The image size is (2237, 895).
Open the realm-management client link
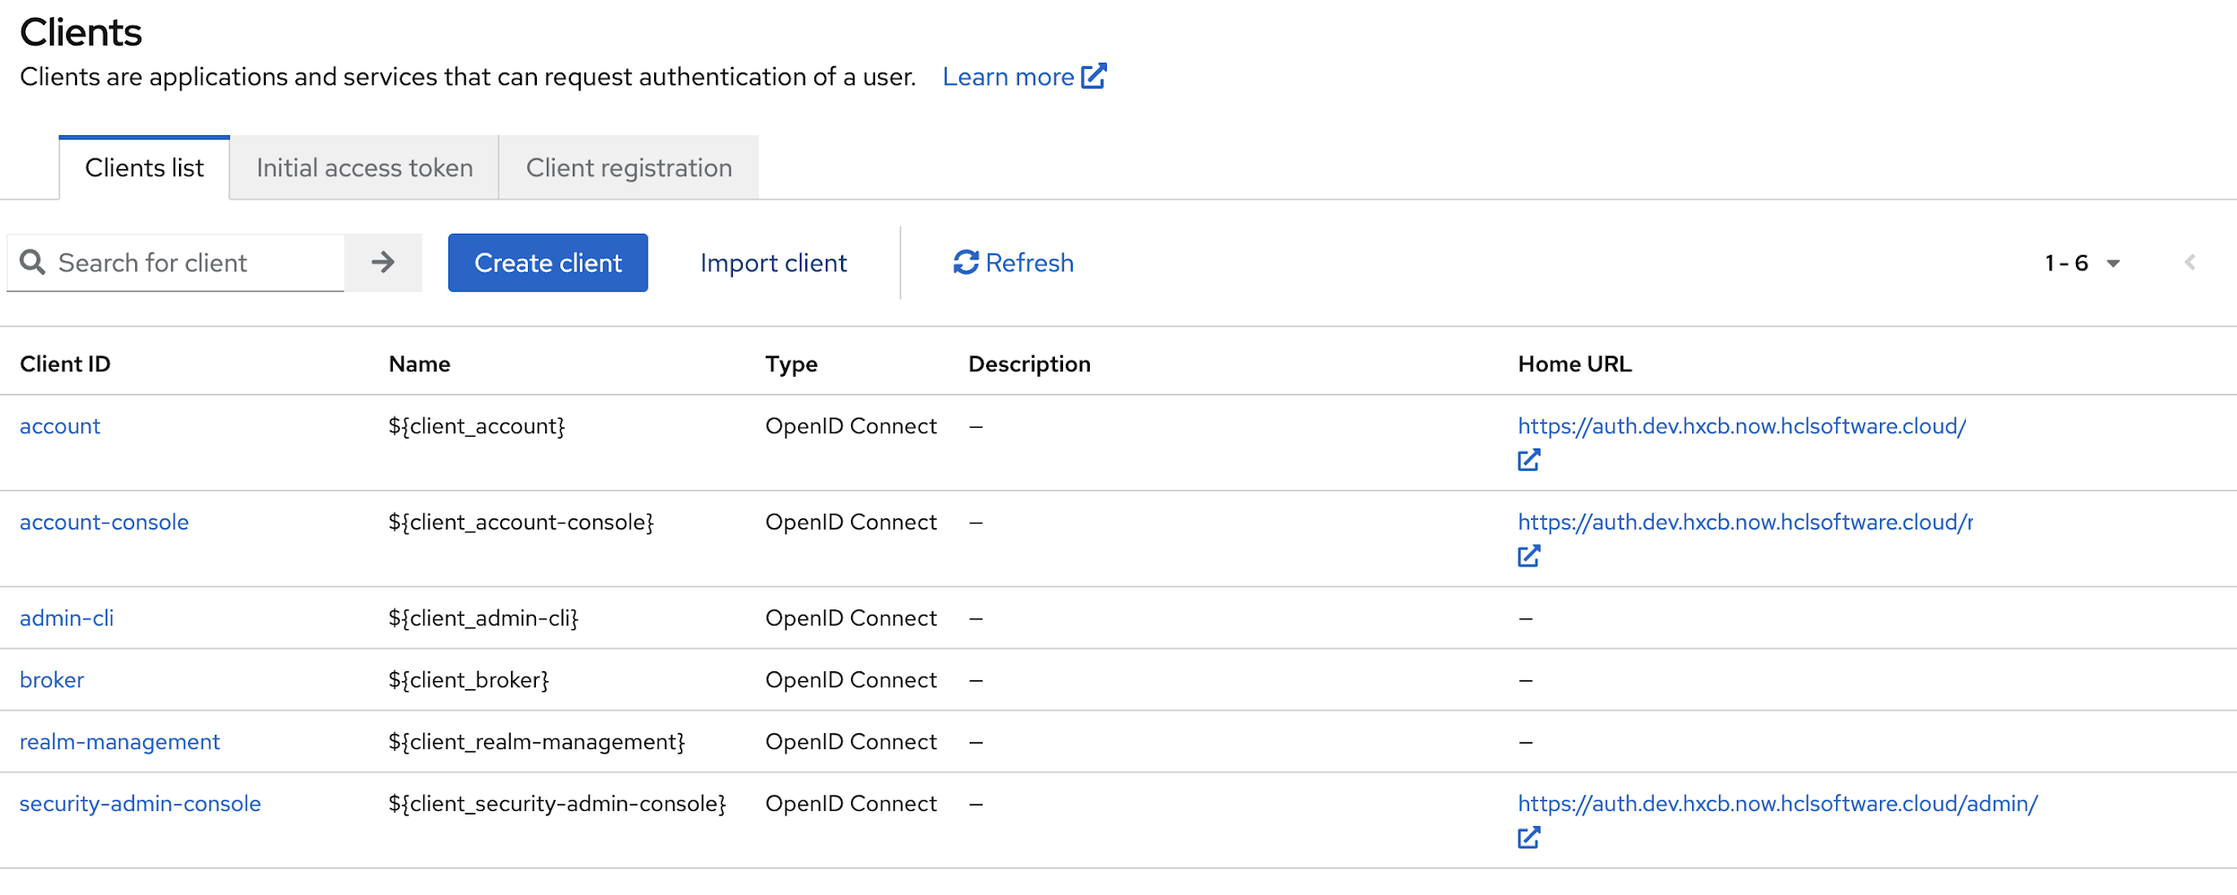click(120, 742)
